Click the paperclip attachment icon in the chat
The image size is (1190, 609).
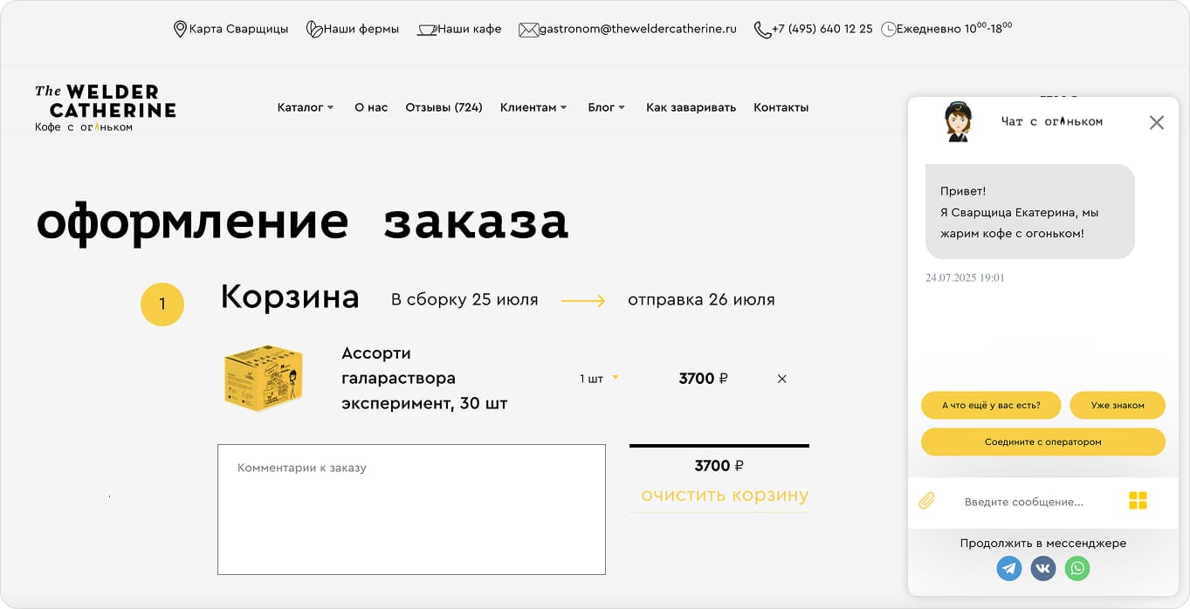coord(927,501)
